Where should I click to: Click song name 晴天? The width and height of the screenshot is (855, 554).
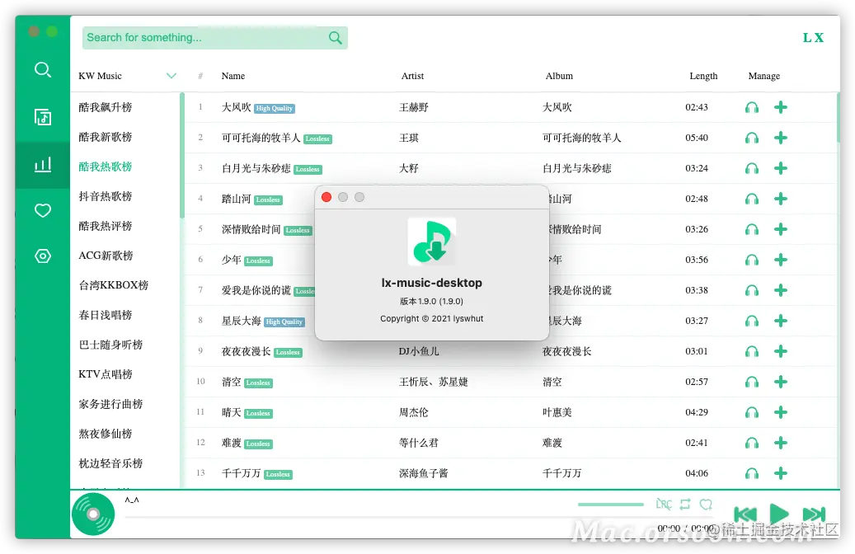point(231,413)
